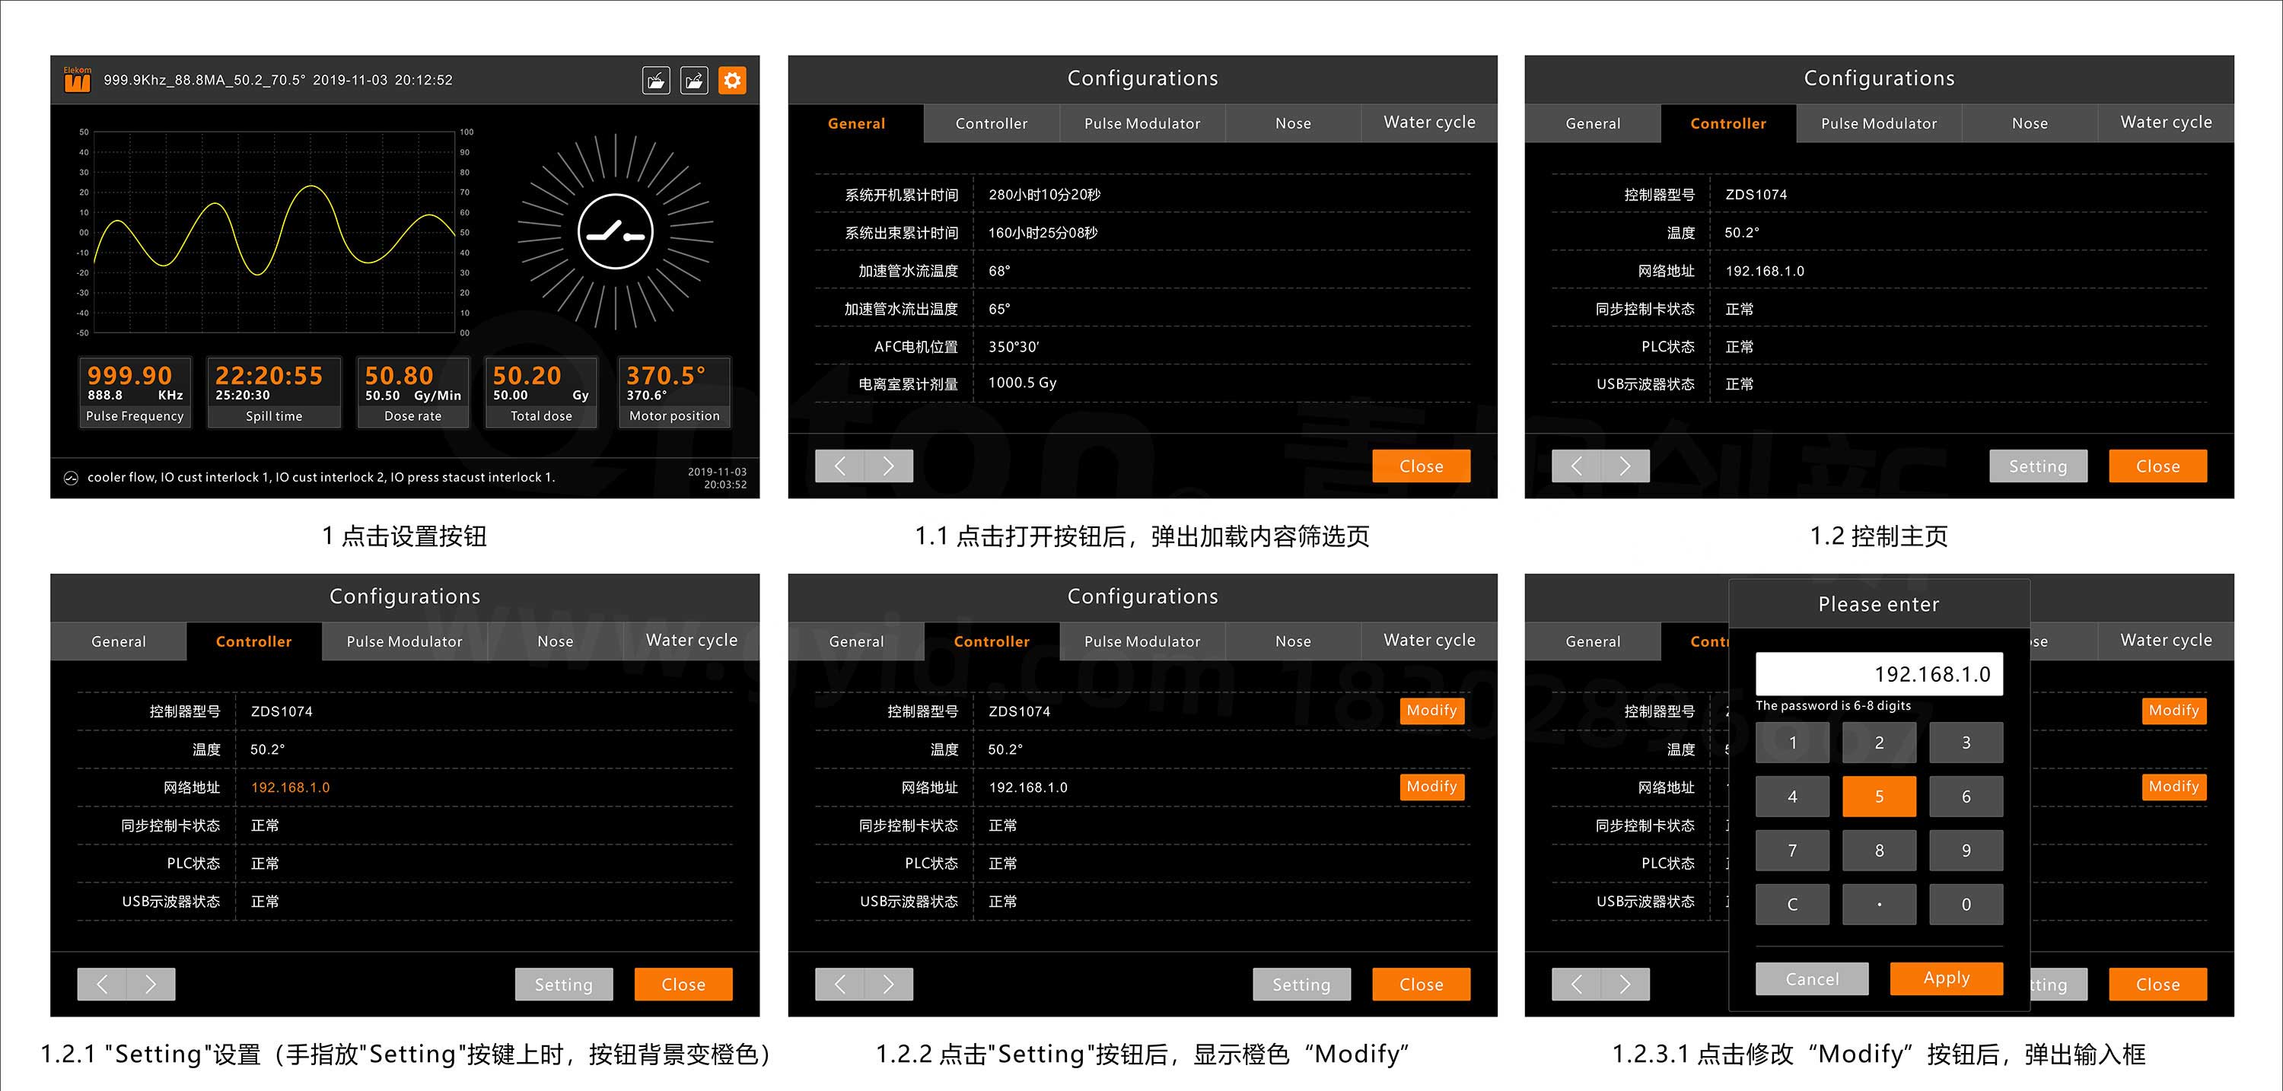This screenshot has height=1091, width=2283.
Task: Click the export folder icon with outward arrow
Action: (694, 81)
